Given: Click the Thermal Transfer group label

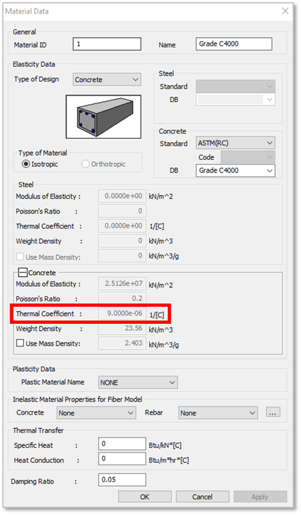Looking at the screenshot, I should click(38, 430).
